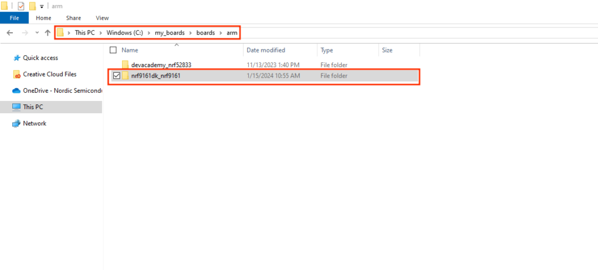Click the devacademy_nrf52833 folder icon

pos(125,64)
